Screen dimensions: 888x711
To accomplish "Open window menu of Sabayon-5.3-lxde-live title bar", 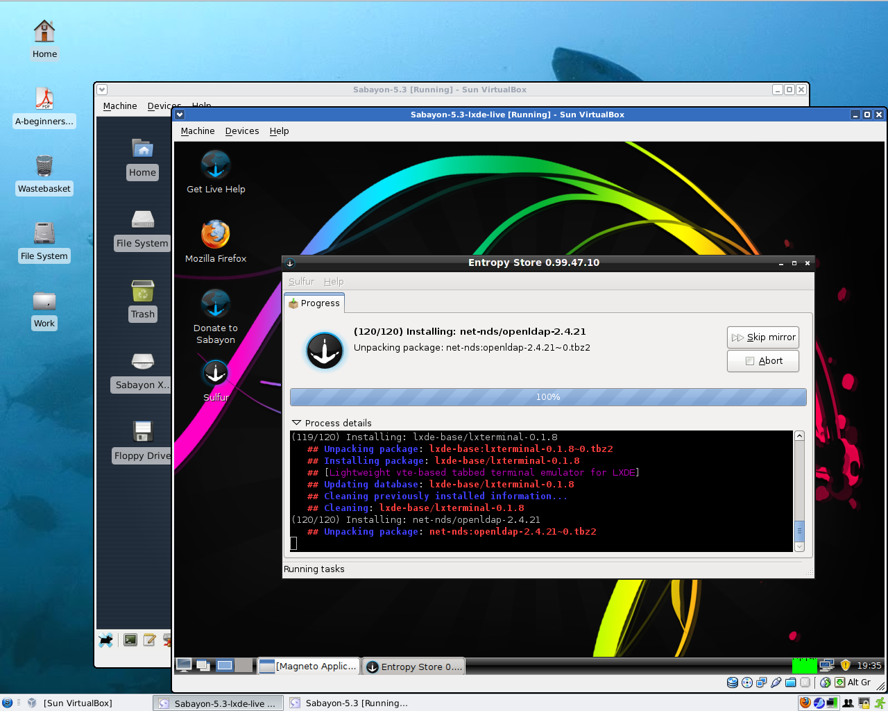I will 180,115.
